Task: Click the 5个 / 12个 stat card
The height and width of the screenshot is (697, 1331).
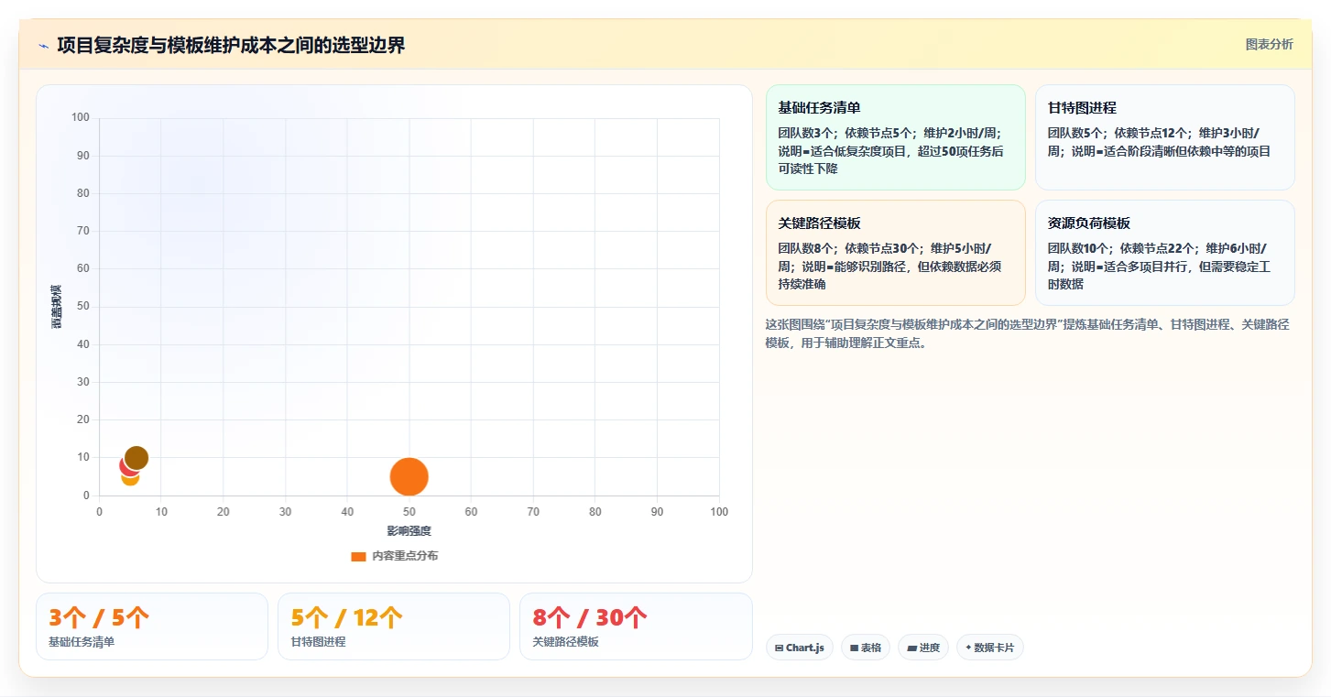Action: (394, 626)
